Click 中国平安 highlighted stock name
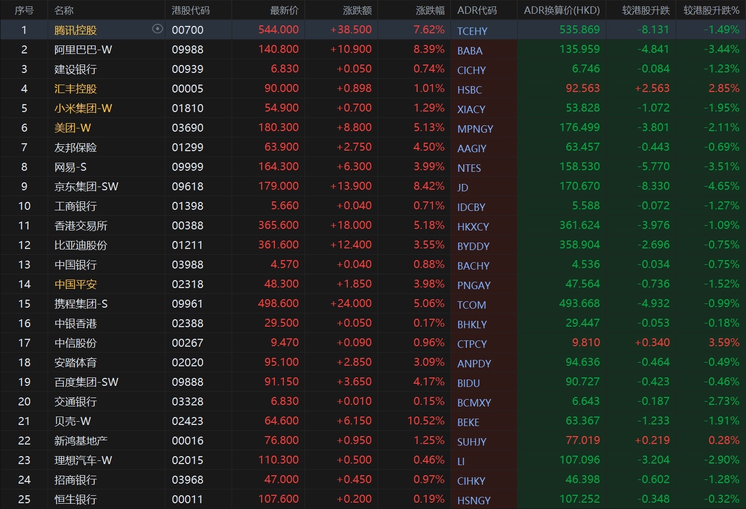The image size is (746, 509). tap(76, 284)
